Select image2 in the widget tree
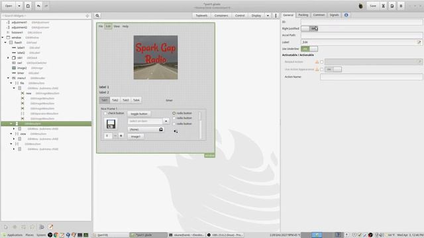 [x=22, y=68]
